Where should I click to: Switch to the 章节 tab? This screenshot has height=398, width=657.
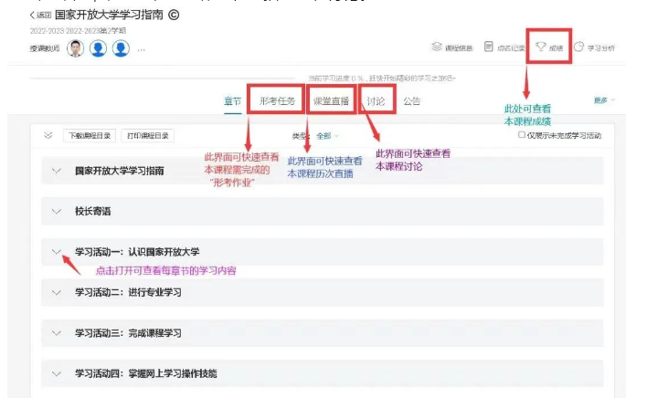232,101
